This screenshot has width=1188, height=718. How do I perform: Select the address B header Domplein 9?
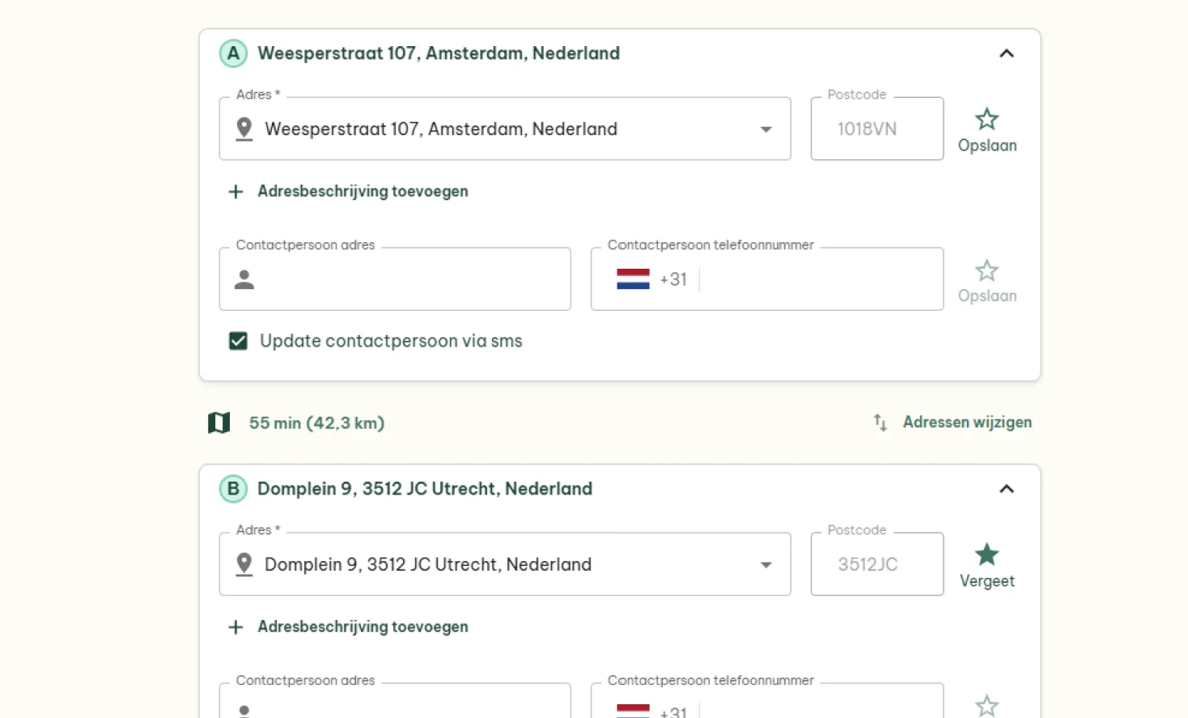425,488
